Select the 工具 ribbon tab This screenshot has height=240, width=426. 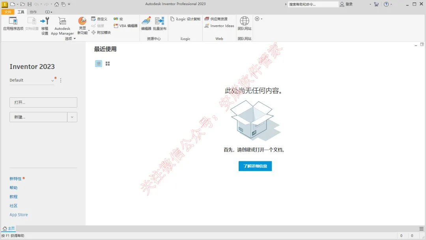tap(21, 12)
